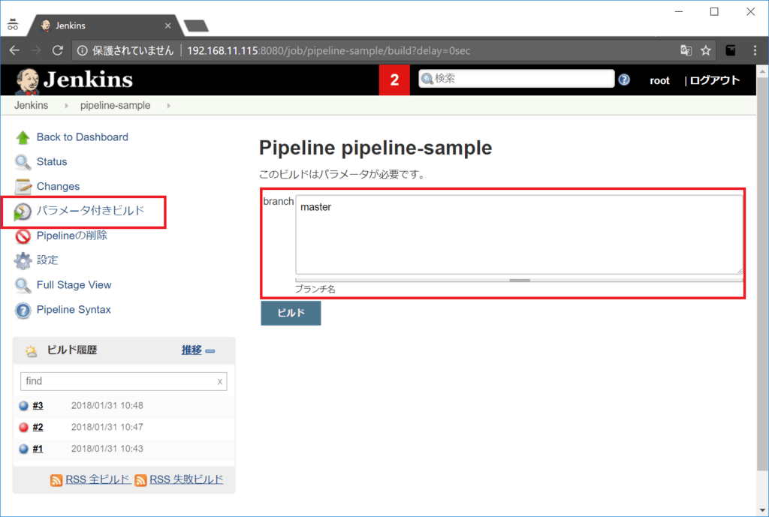Open the Changes link
Viewport: 769px width, 517px height.
pos(58,186)
